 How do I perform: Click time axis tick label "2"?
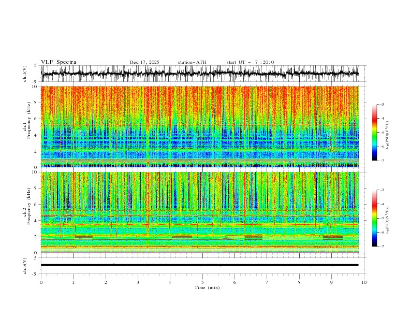pyautogui.click(x=106, y=282)
